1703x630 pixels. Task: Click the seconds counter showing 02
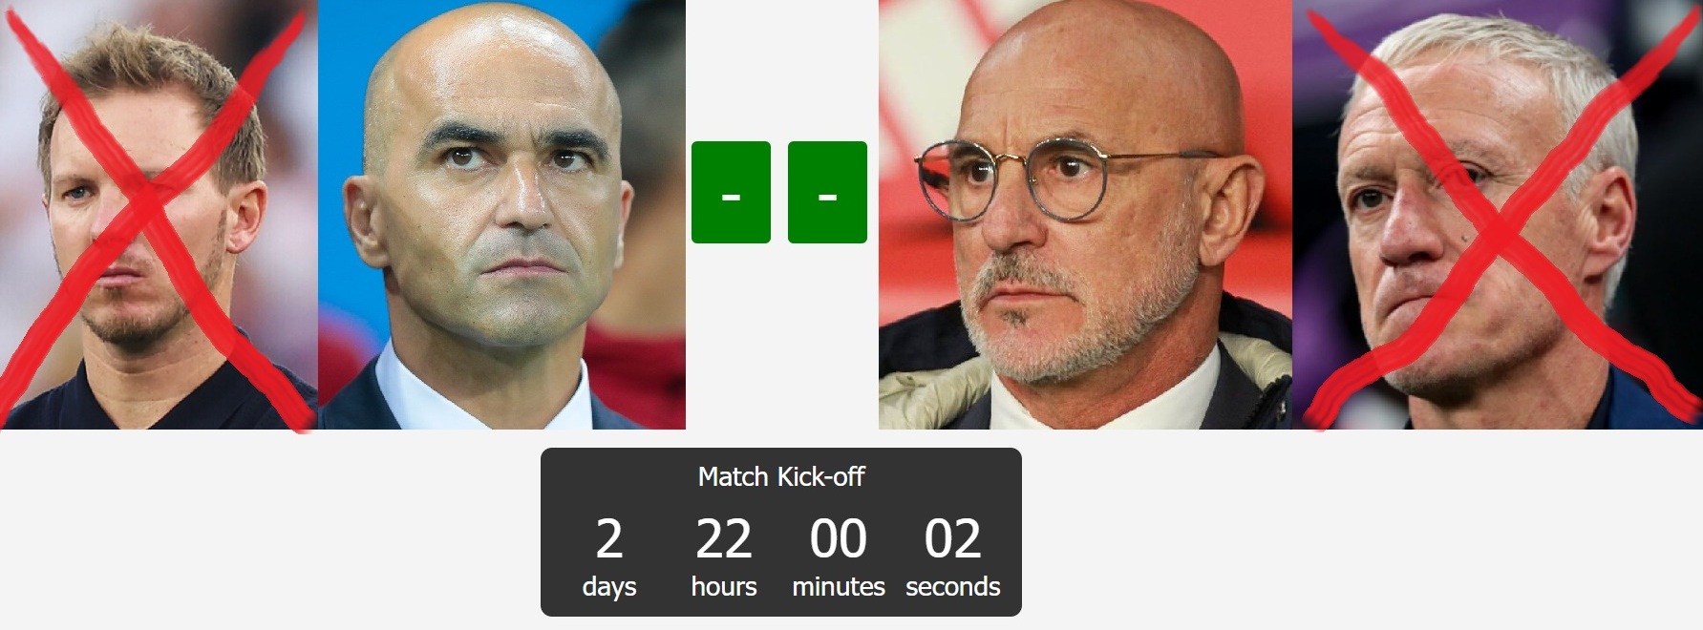click(x=953, y=538)
